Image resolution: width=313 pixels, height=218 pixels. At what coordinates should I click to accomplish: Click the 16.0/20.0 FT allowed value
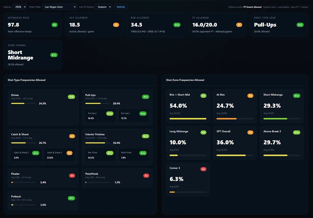pos(205,25)
